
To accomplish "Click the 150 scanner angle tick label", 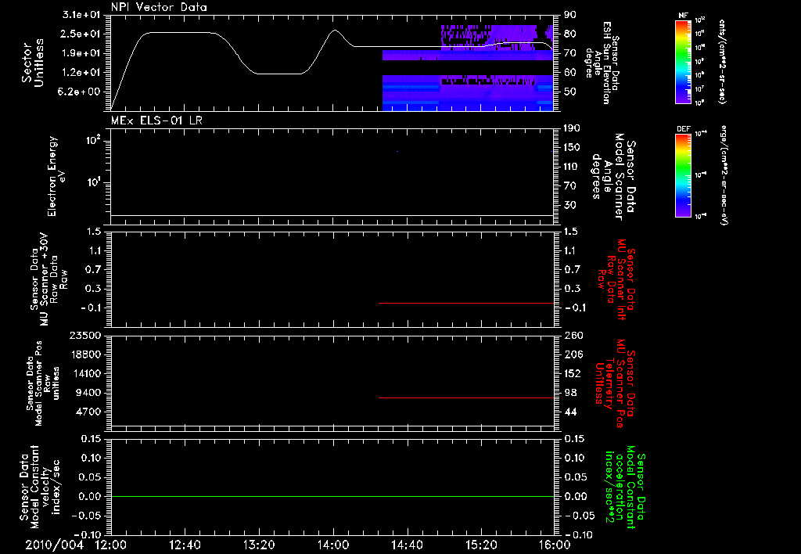I will pos(572,147).
